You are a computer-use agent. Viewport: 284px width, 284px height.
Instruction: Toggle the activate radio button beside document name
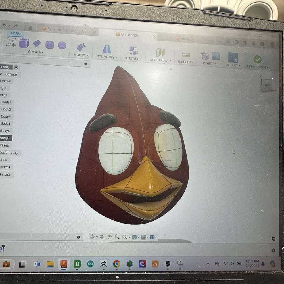point(16,67)
